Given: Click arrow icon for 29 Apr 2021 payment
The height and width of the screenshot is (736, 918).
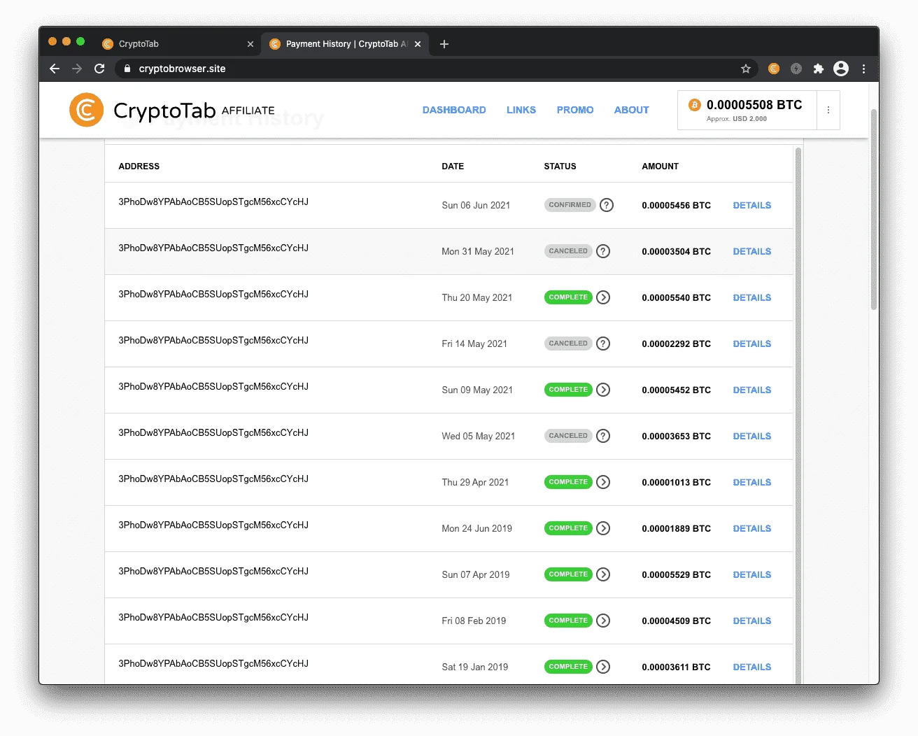Looking at the screenshot, I should 603,482.
